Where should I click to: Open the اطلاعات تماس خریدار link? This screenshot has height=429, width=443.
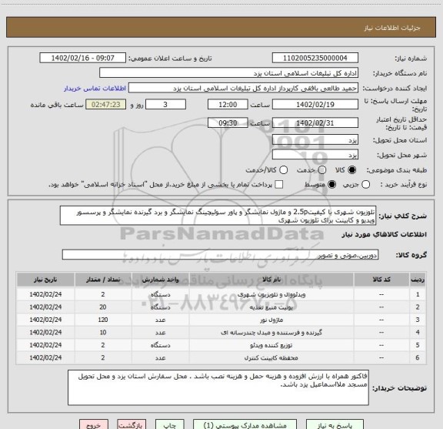[x=95, y=89]
